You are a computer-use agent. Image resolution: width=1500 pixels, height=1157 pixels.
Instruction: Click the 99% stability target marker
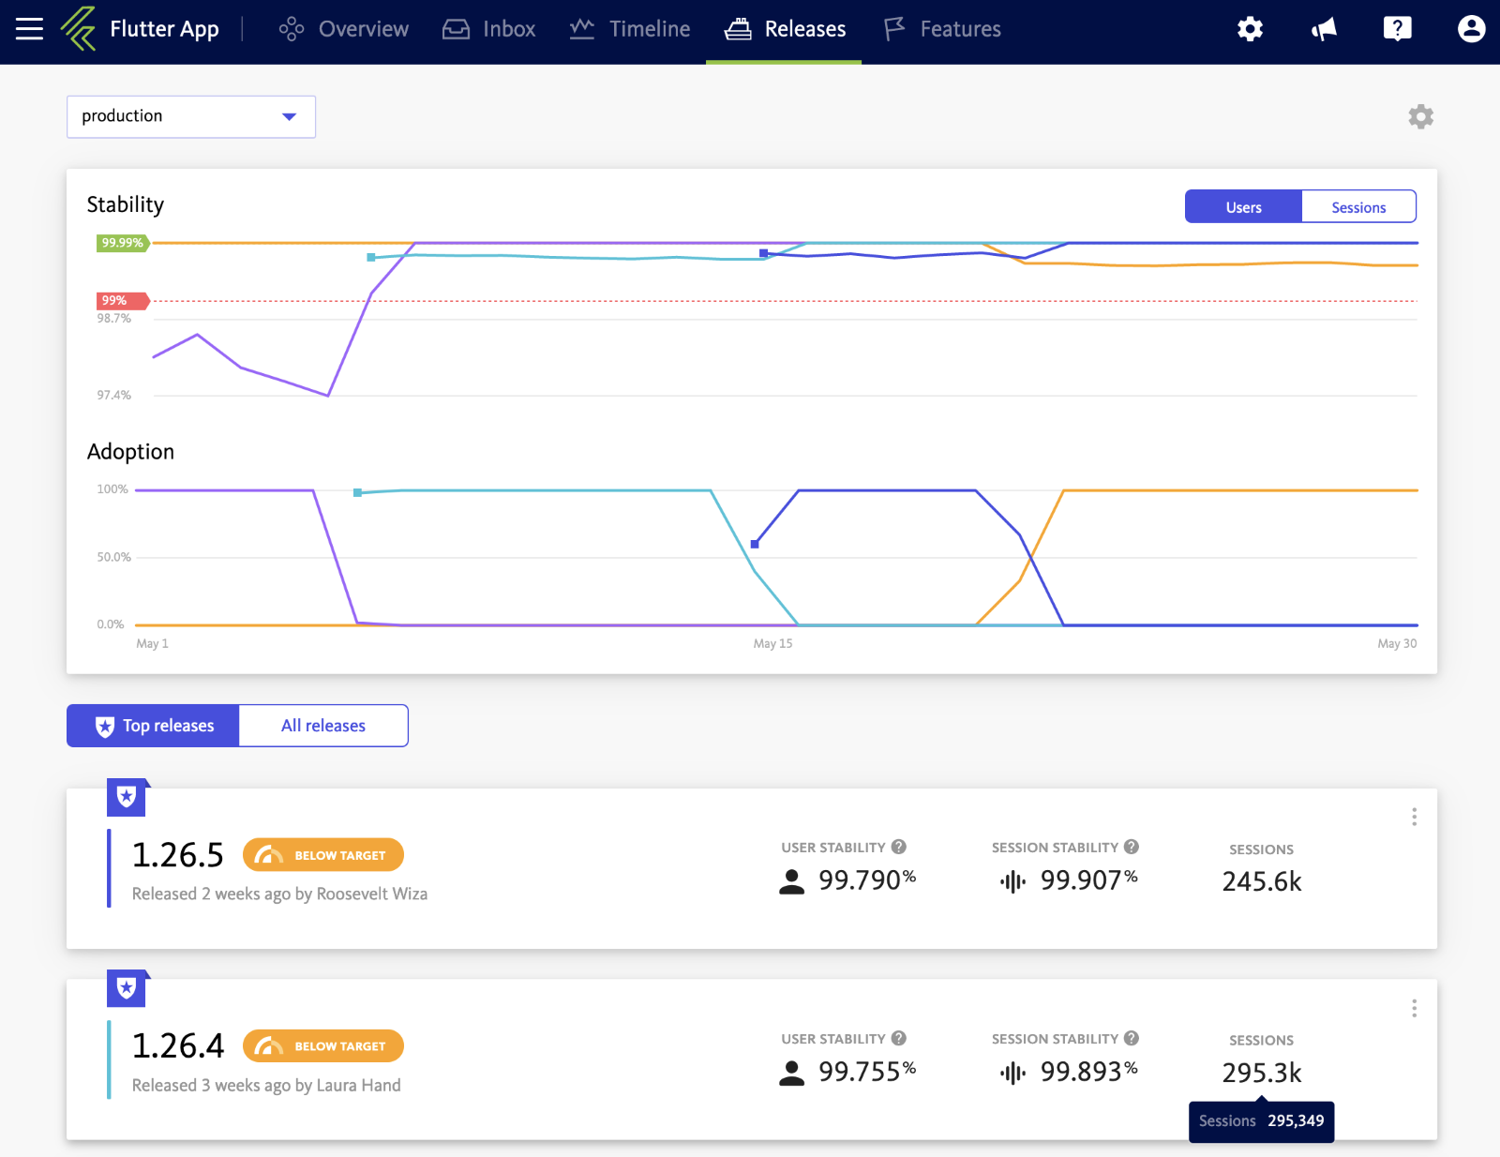[x=120, y=301]
